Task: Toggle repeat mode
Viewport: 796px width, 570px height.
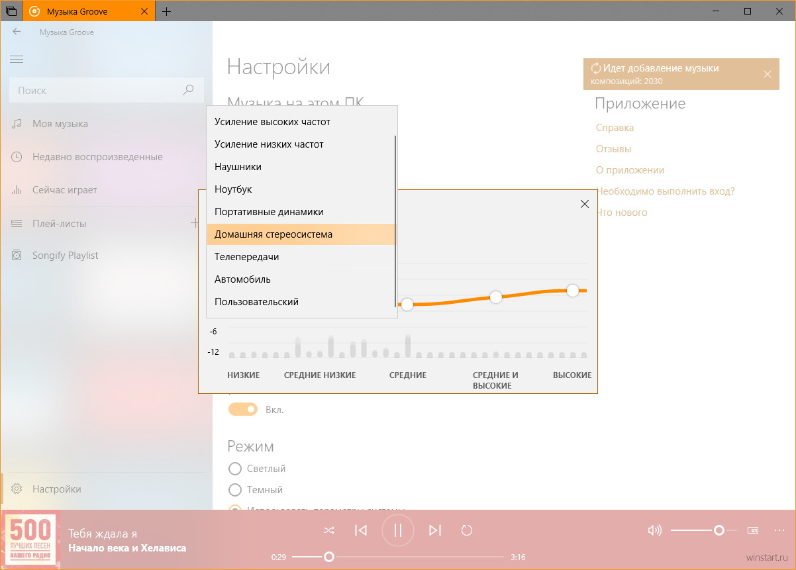Action: tap(467, 530)
